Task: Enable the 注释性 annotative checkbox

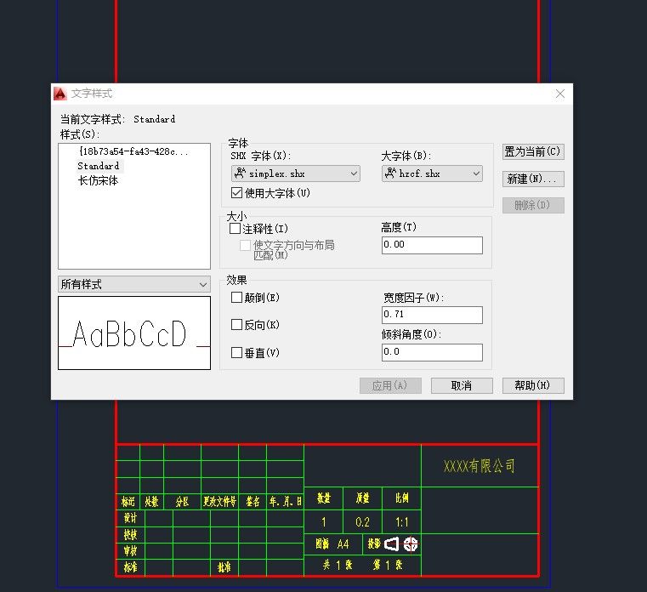Action: (x=236, y=229)
